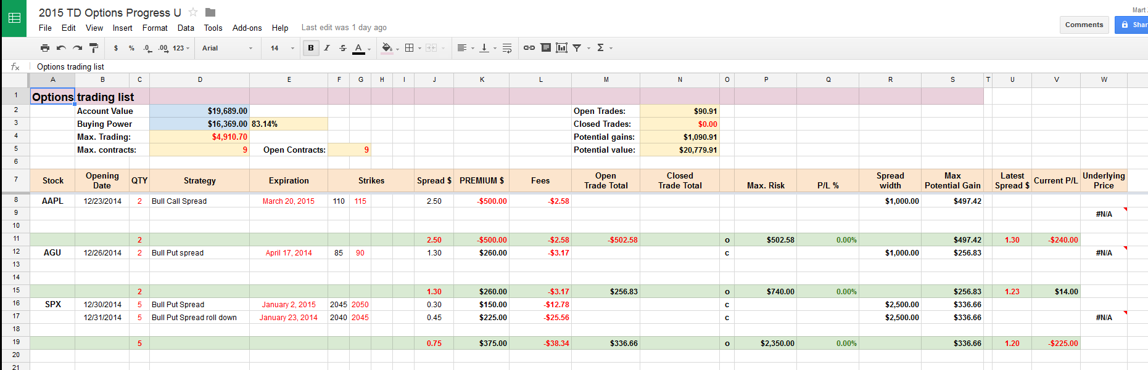Screen dimensions: 1148x370
Task: Insert a comment via toolbar icon
Action: point(546,48)
